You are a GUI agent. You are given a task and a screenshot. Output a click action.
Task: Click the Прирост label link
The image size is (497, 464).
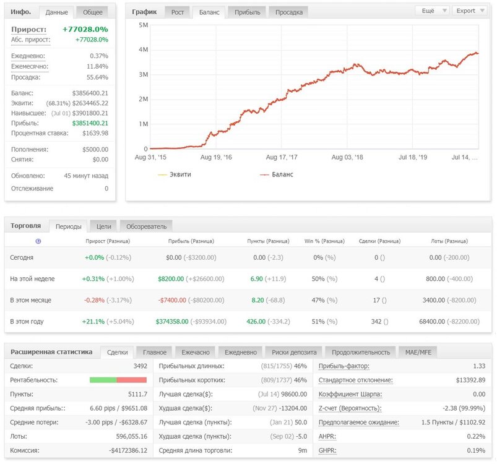[28, 30]
